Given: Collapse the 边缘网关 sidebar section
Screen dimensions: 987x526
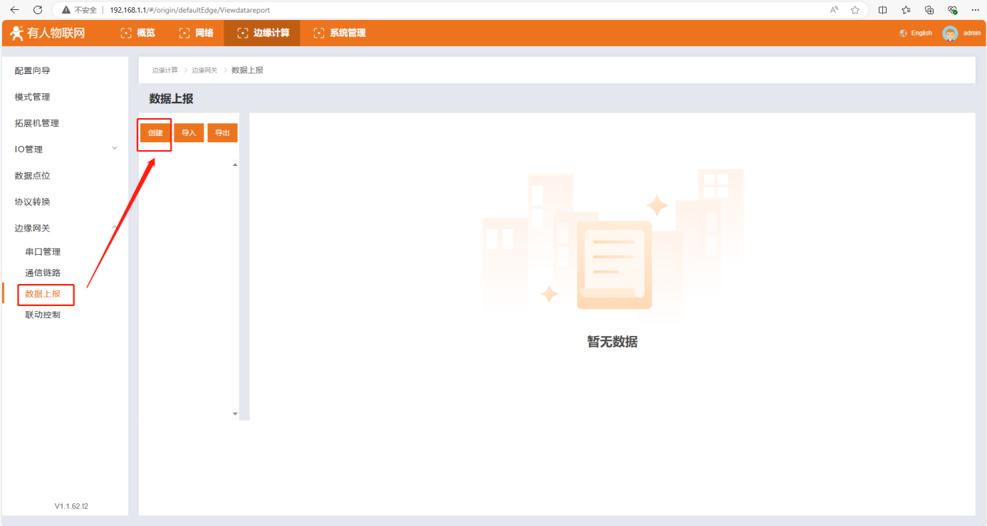Looking at the screenshot, I should [x=114, y=228].
